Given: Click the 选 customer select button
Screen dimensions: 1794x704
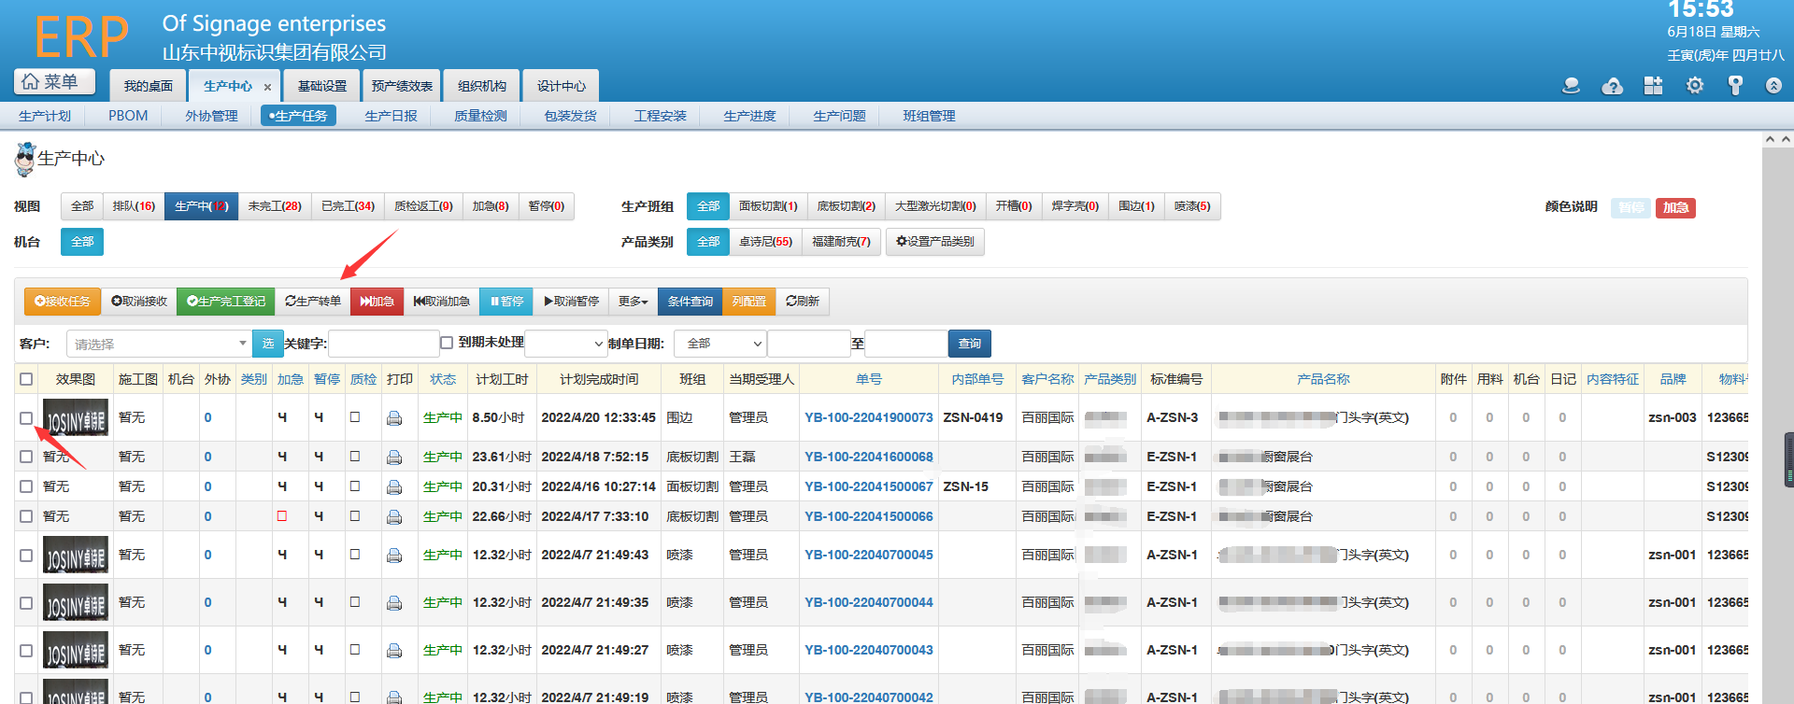Looking at the screenshot, I should pyautogui.click(x=268, y=344).
